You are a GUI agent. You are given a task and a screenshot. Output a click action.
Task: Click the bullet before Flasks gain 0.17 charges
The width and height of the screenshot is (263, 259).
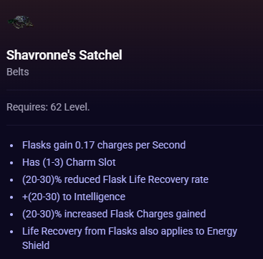[11, 146]
